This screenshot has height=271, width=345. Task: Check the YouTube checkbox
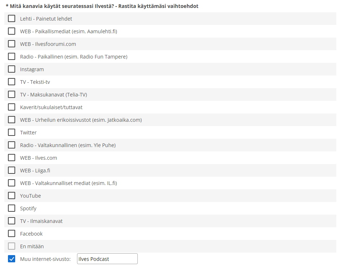pyautogui.click(x=12, y=195)
